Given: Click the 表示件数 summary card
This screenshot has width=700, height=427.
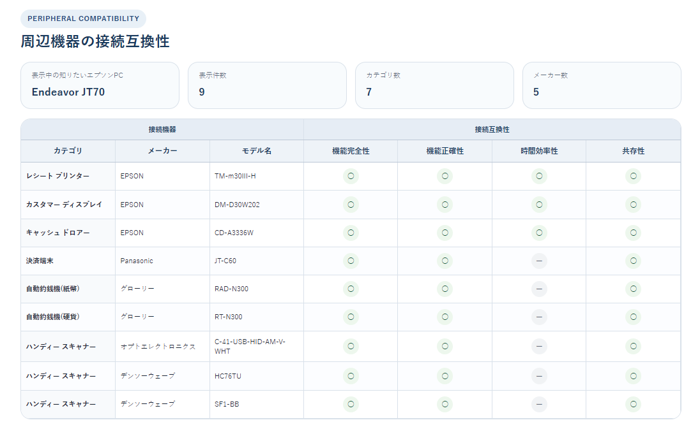Looking at the screenshot, I should coord(268,85).
